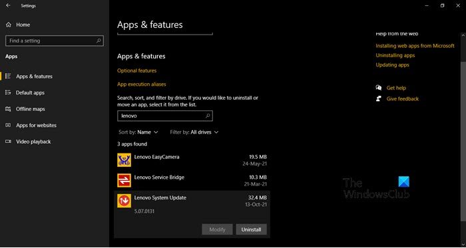The width and height of the screenshot is (466, 248).
Task: Click the 3 apps found text
Action: (x=132, y=144)
